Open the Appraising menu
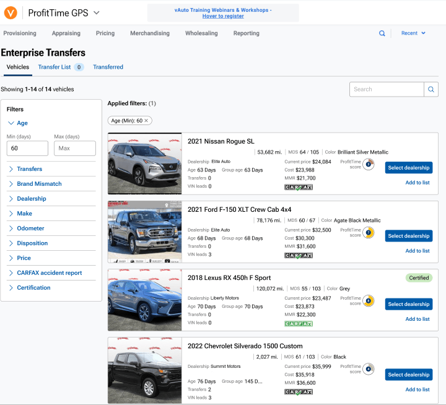The image size is (446, 405). click(x=66, y=33)
